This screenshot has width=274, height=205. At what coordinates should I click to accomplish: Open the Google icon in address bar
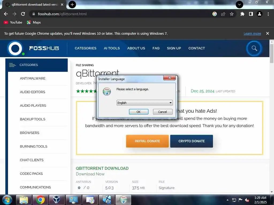(x=215, y=14)
